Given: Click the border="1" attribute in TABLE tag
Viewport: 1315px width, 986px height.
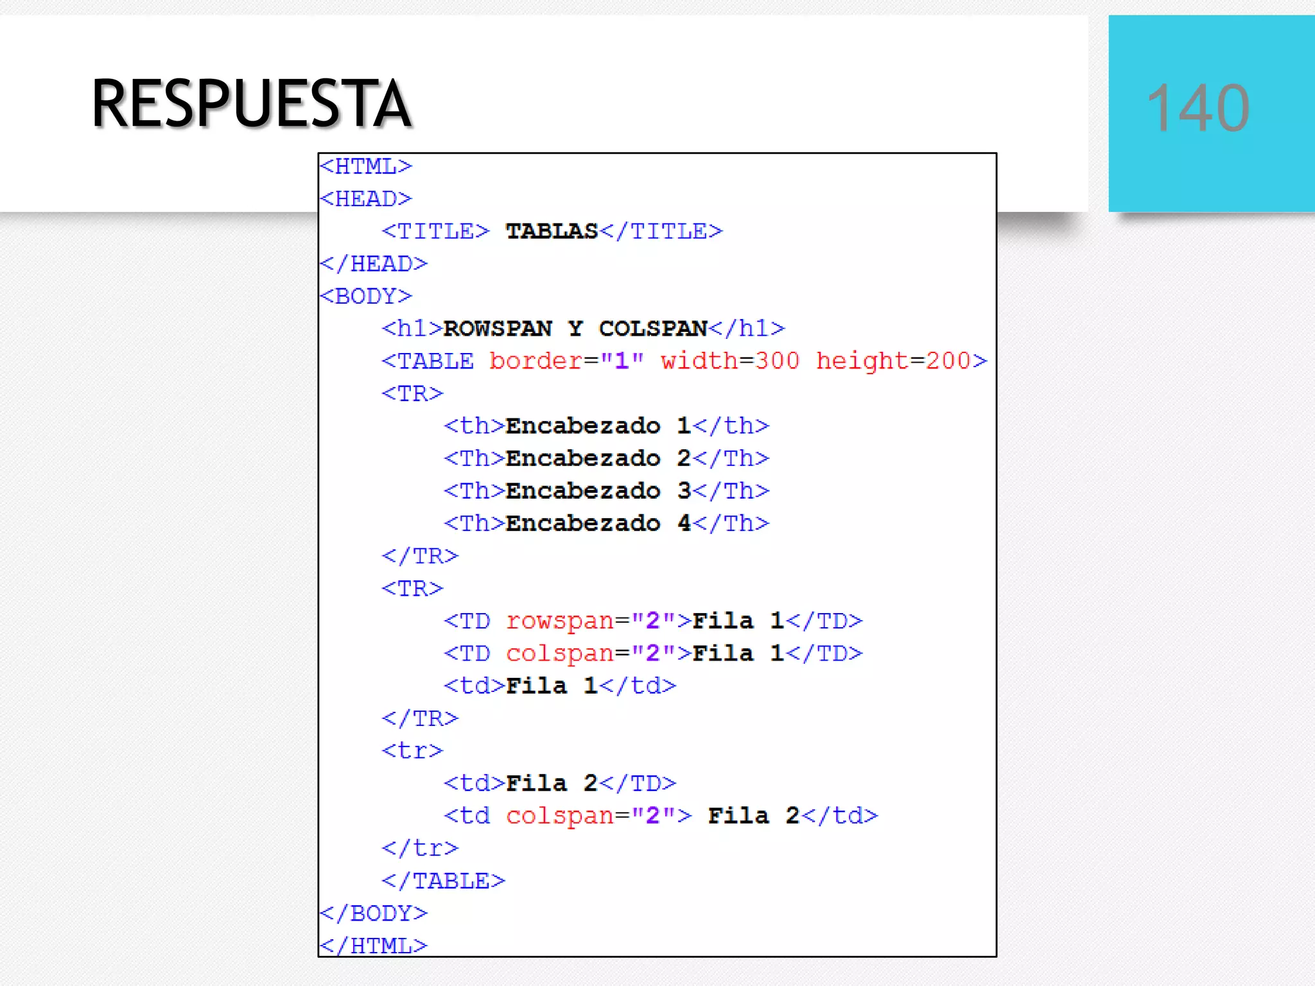Looking at the screenshot, I should tap(566, 361).
